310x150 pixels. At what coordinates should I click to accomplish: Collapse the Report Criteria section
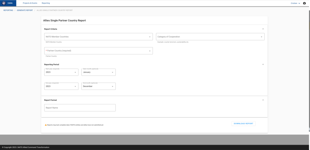pyautogui.click(x=263, y=29)
